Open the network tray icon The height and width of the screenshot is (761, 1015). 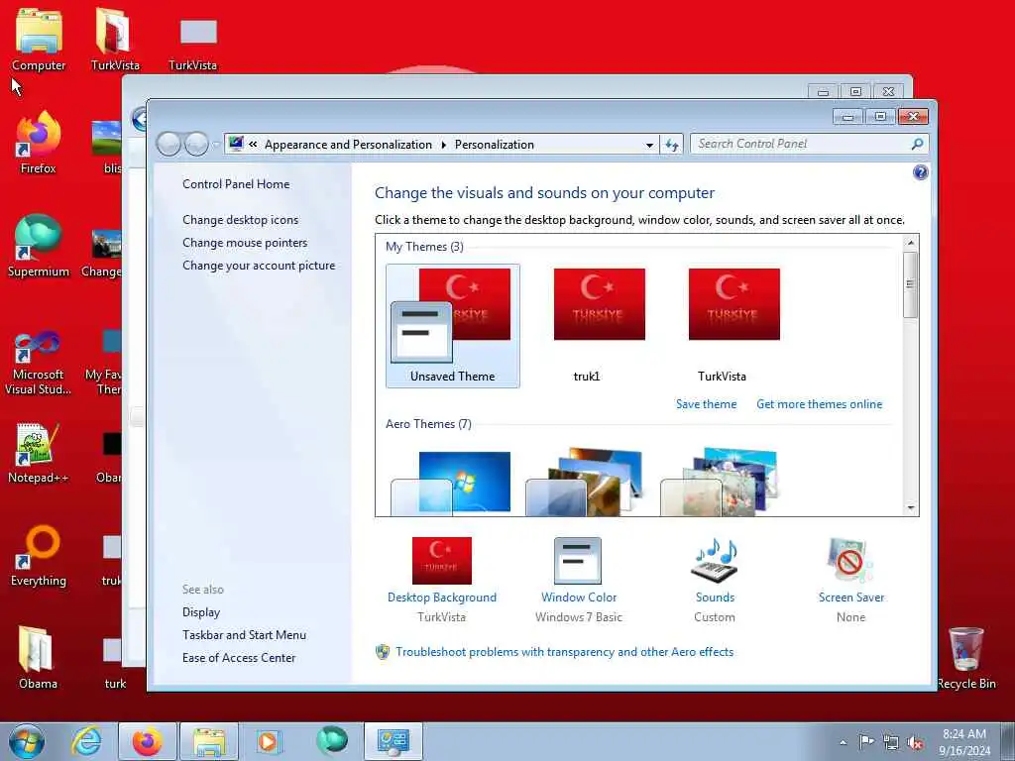891,743
